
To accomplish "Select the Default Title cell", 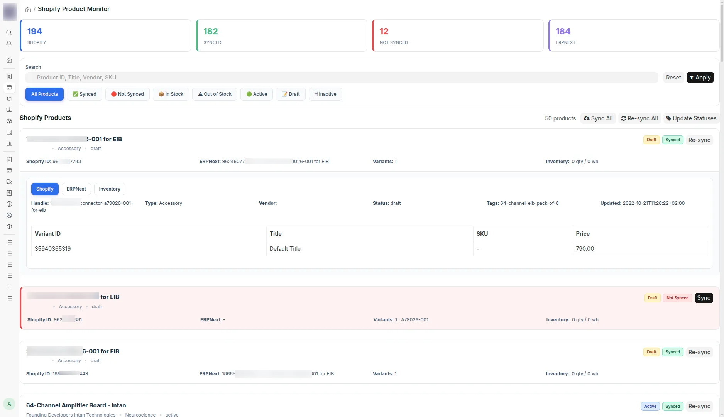I will point(370,249).
